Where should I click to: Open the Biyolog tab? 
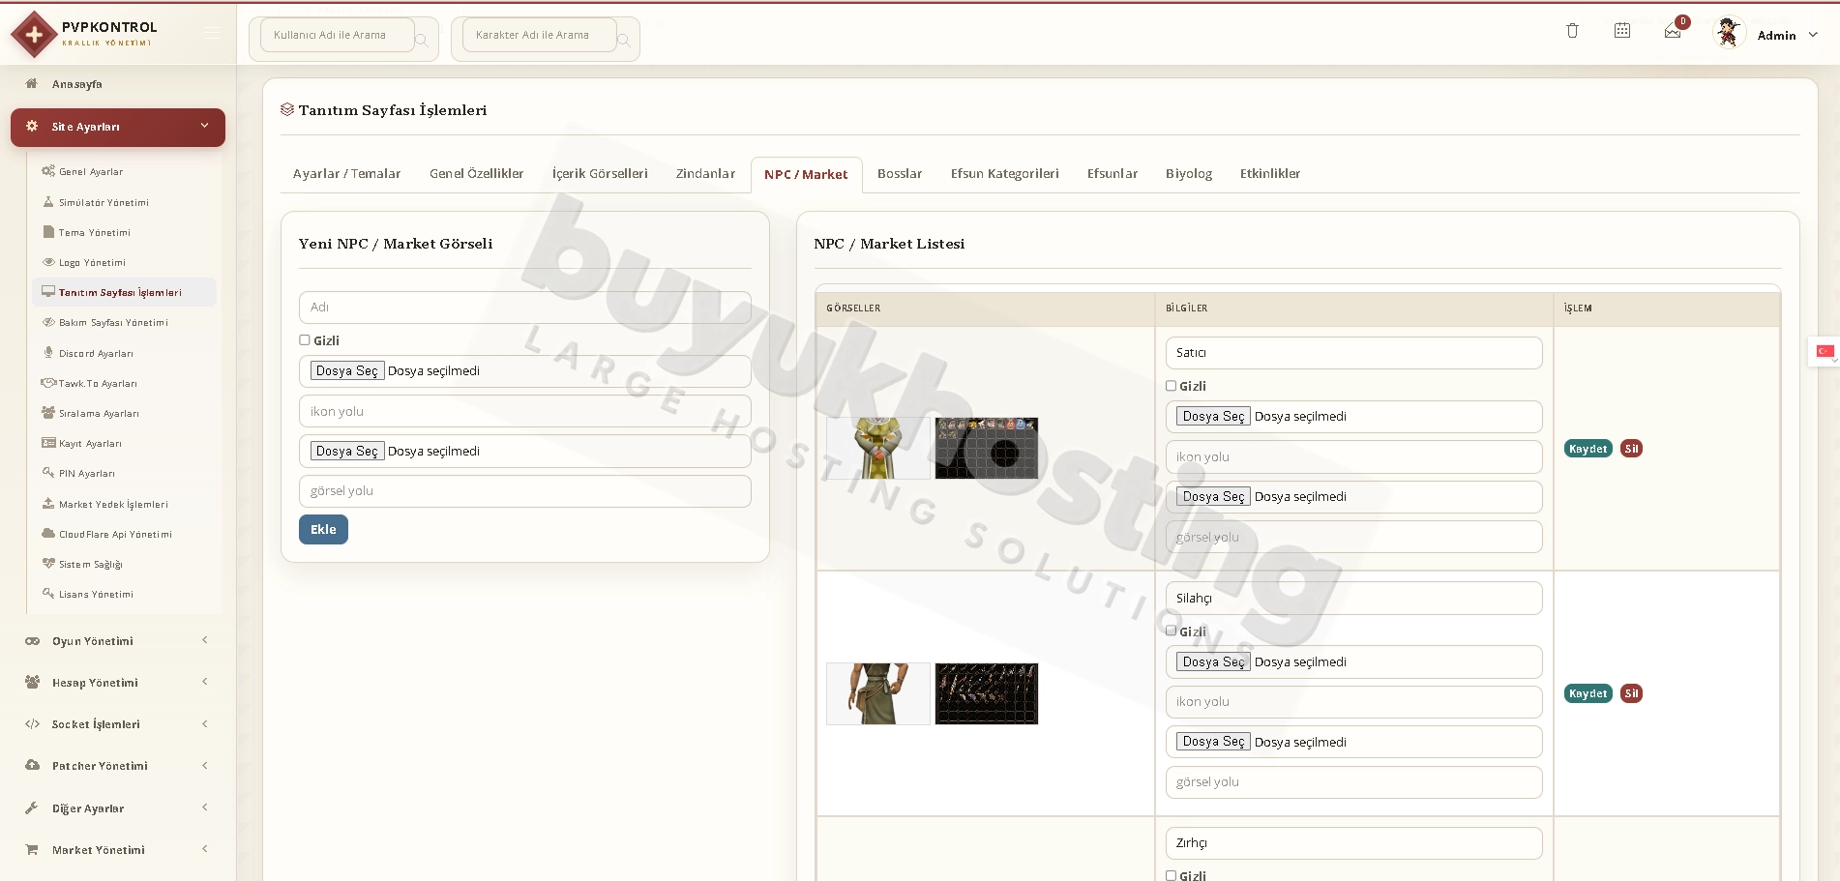(x=1189, y=174)
